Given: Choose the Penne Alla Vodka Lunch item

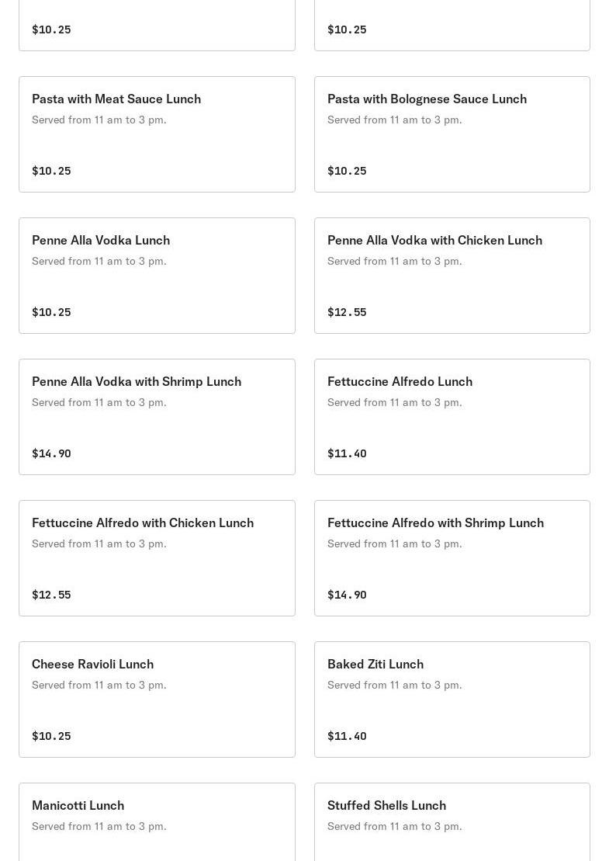Looking at the screenshot, I should (x=101, y=241).
